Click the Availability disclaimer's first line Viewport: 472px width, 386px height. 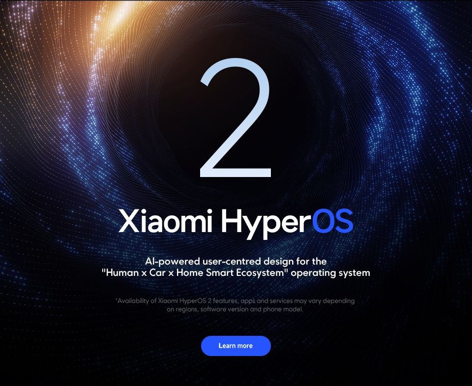235,301
